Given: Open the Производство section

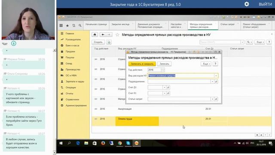Looking at the screenshot, I should 73,69.
